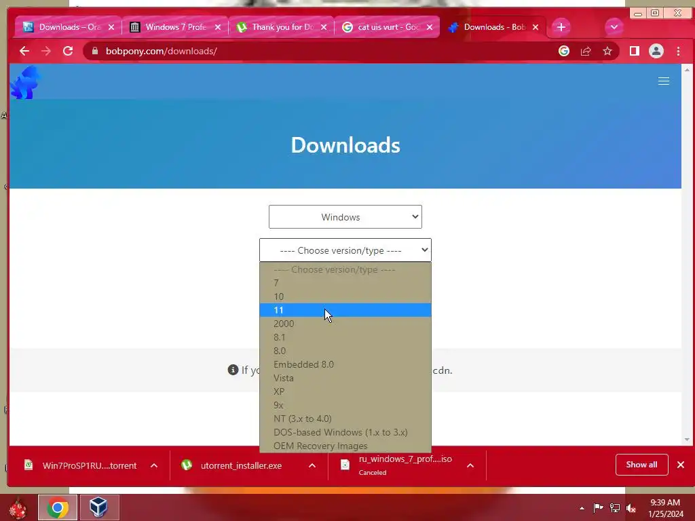
Task: Close the Windows 7 Professional tab
Action: point(218,27)
